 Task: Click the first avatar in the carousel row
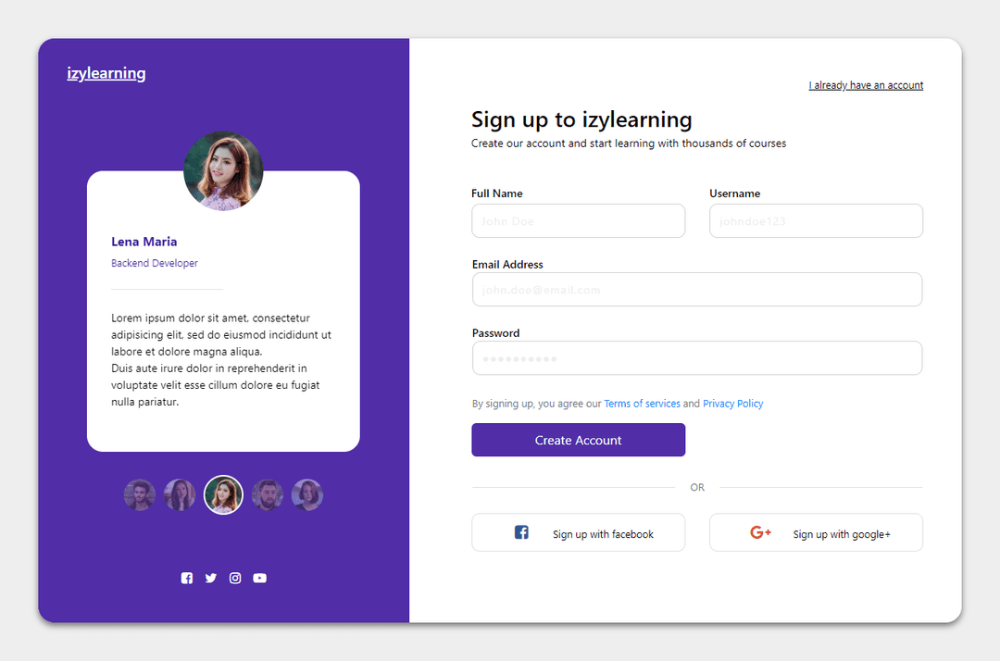coord(140,494)
